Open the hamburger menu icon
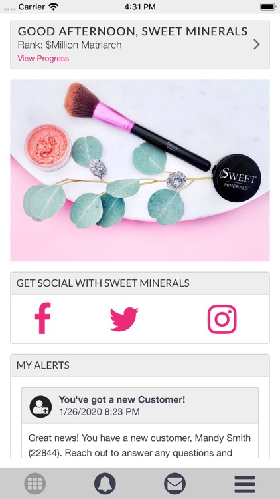The width and height of the screenshot is (280, 499). [245, 484]
